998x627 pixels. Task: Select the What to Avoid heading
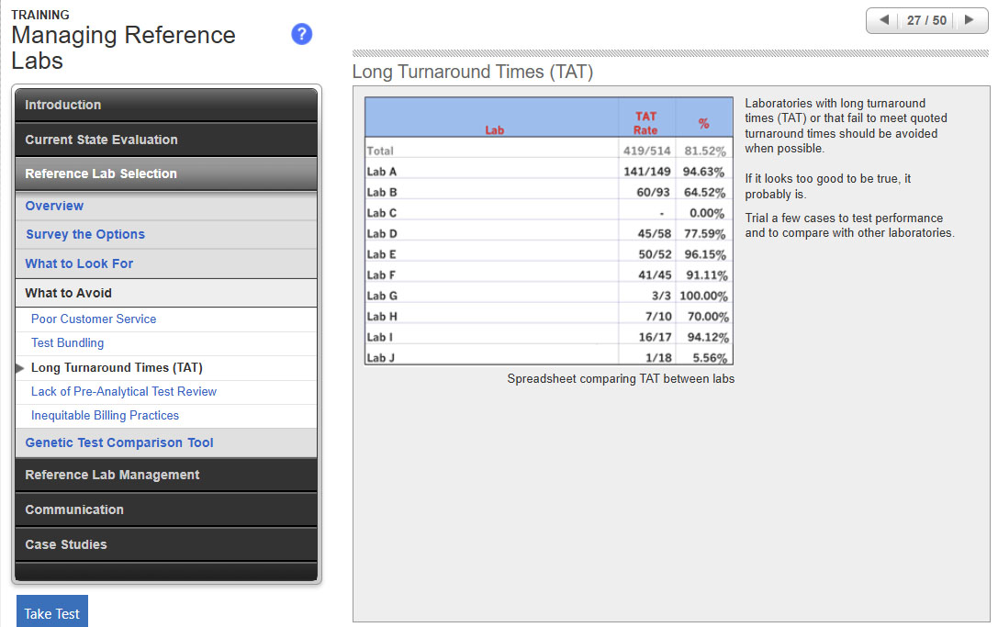pyautogui.click(x=69, y=293)
